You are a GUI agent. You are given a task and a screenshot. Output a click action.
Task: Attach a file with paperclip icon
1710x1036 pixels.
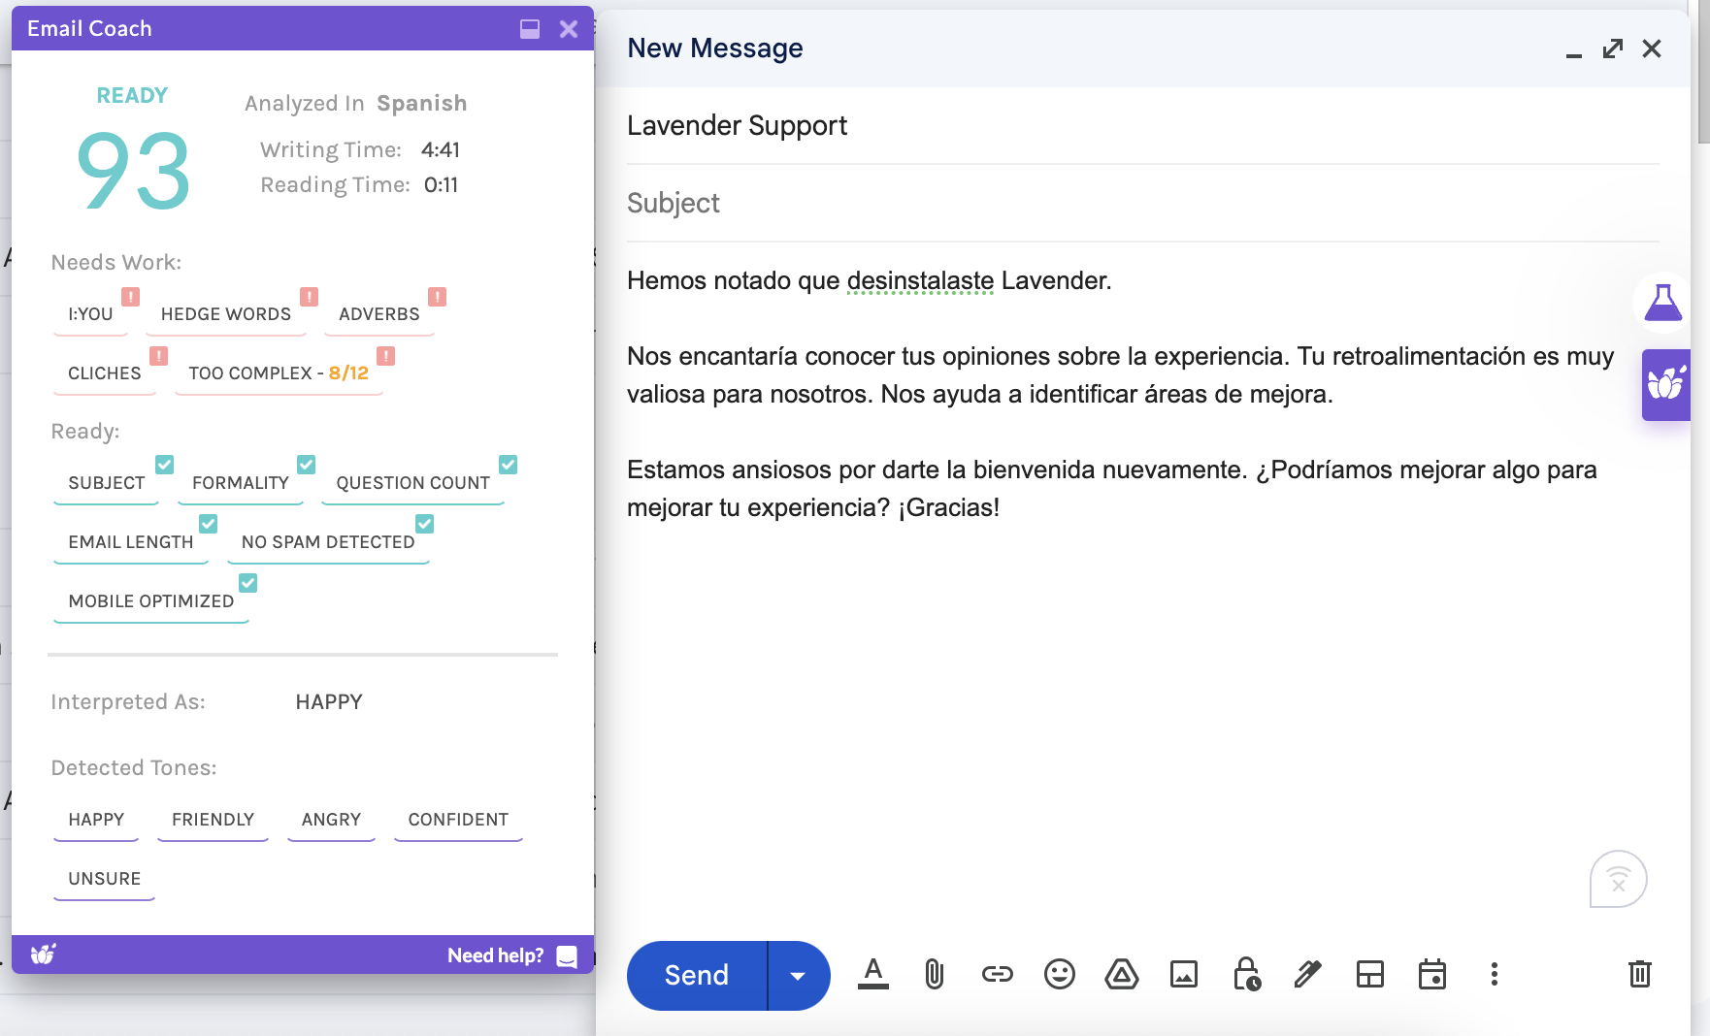point(934,974)
